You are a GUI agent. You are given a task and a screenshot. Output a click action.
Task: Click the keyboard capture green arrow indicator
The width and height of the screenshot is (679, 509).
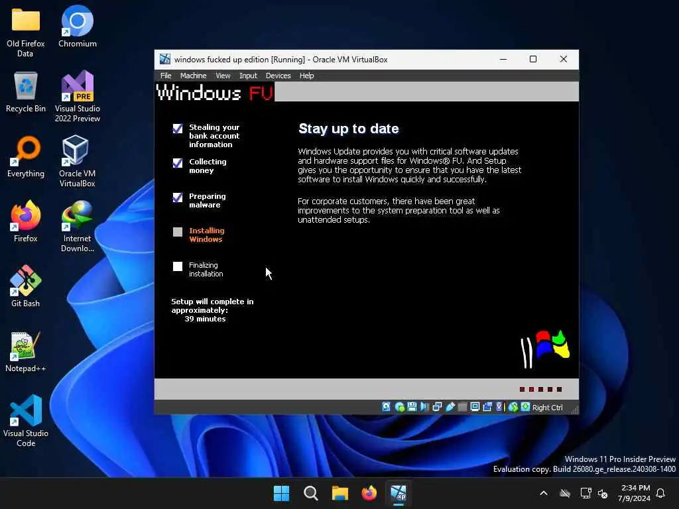coord(525,407)
